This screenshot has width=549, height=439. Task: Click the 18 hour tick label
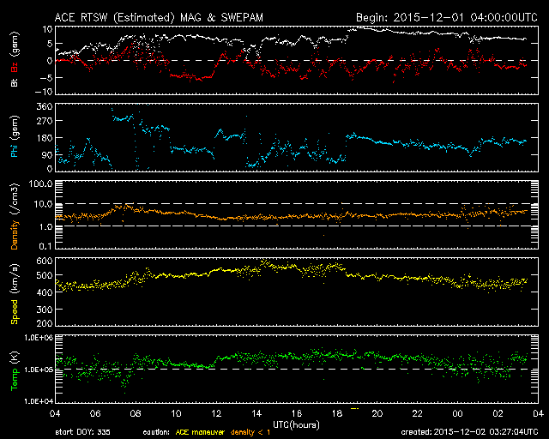pyautogui.click(x=336, y=413)
